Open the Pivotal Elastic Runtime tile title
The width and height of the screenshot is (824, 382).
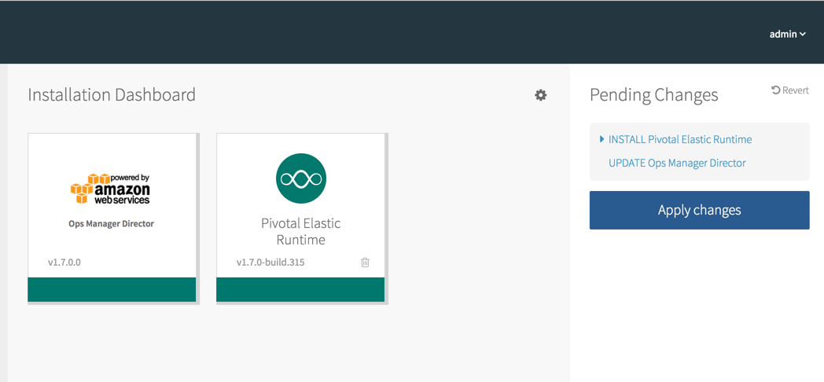(x=301, y=231)
